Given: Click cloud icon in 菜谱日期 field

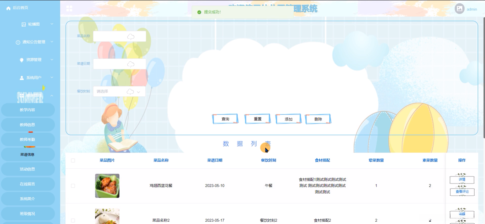Looking at the screenshot, I should (x=131, y=64).
